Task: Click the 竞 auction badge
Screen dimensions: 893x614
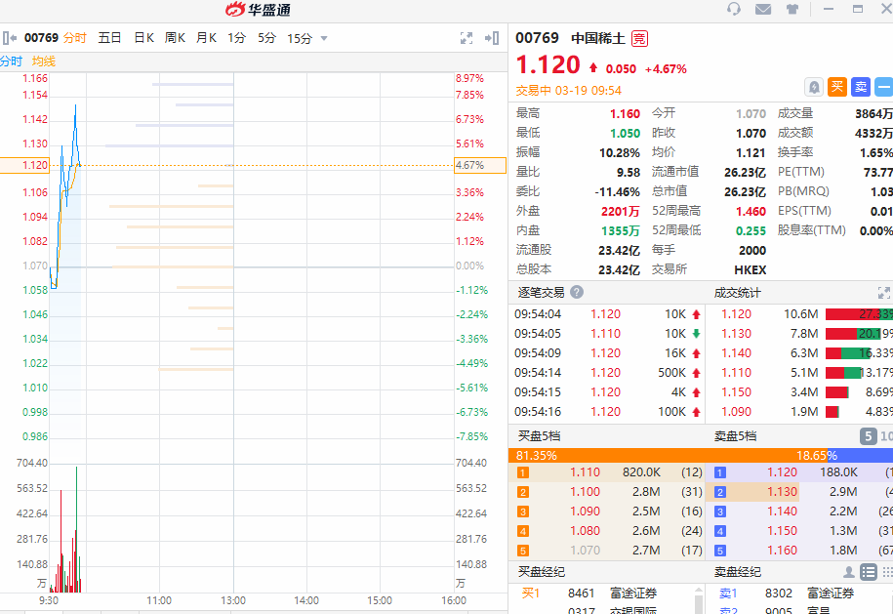Action: click(639, 39)
